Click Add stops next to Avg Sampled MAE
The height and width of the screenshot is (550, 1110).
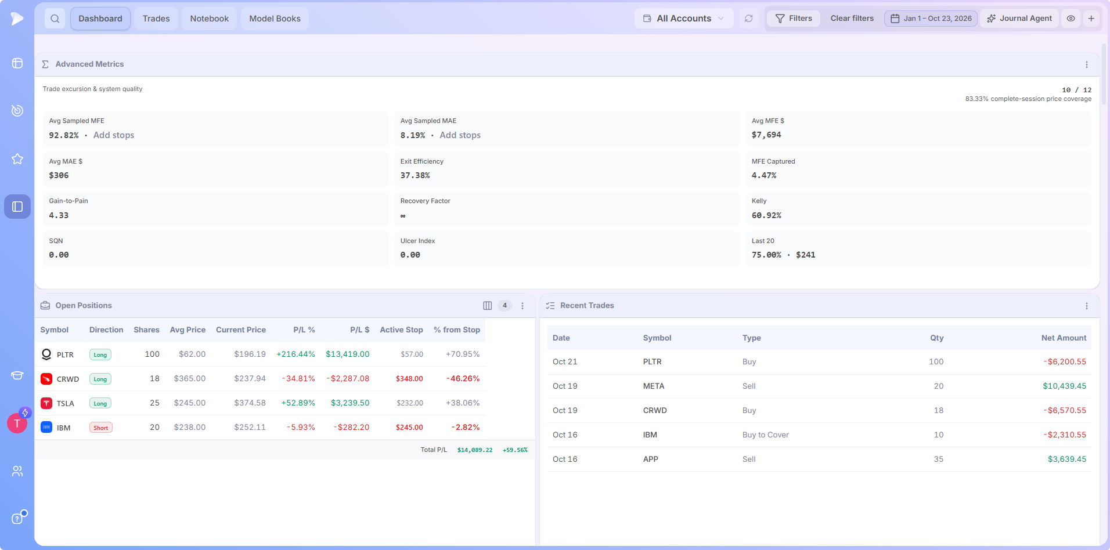tap(460, 135)
